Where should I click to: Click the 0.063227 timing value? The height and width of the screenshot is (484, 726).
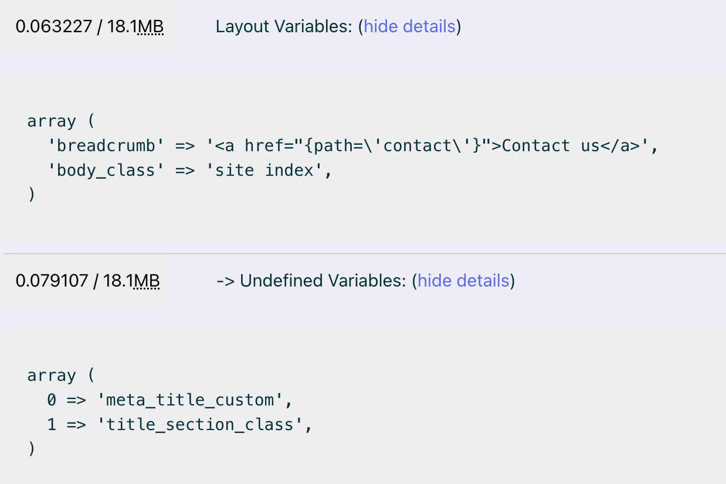(53, 27)
